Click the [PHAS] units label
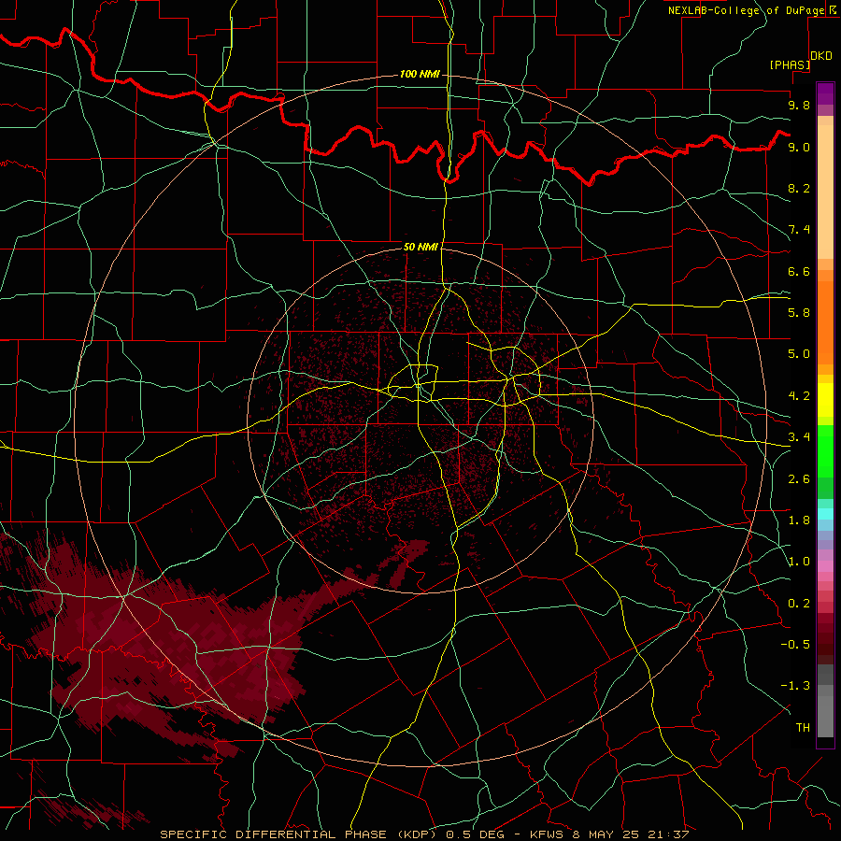 (790, 64)
